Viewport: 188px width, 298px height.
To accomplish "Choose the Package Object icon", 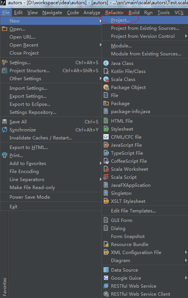I will pyautogui.click(x=106, y=87).
